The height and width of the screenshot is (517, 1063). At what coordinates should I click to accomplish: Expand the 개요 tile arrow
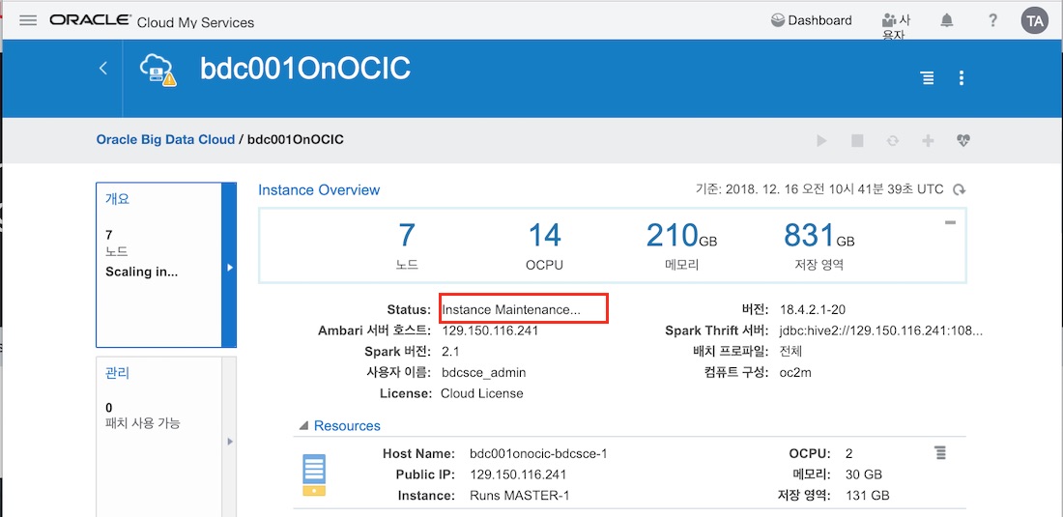229,267
